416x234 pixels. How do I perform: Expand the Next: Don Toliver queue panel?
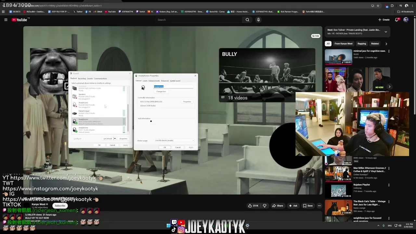coord(386,32)
